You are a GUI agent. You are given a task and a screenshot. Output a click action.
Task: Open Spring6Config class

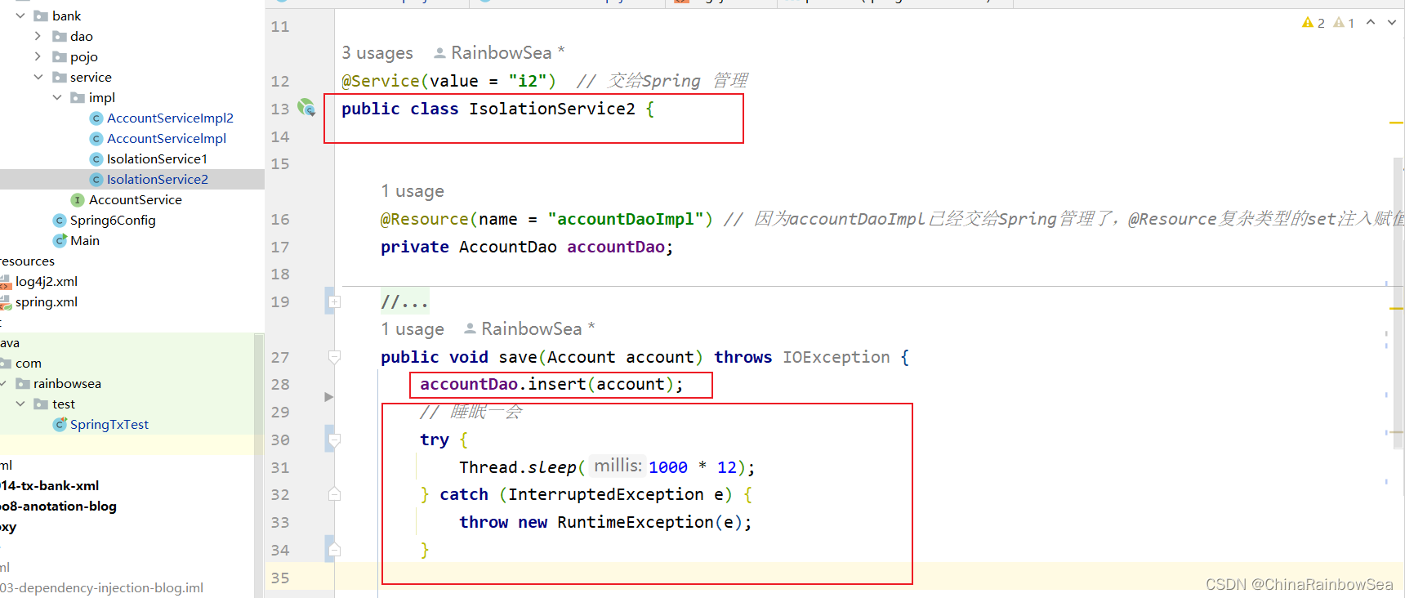point(113,220)
